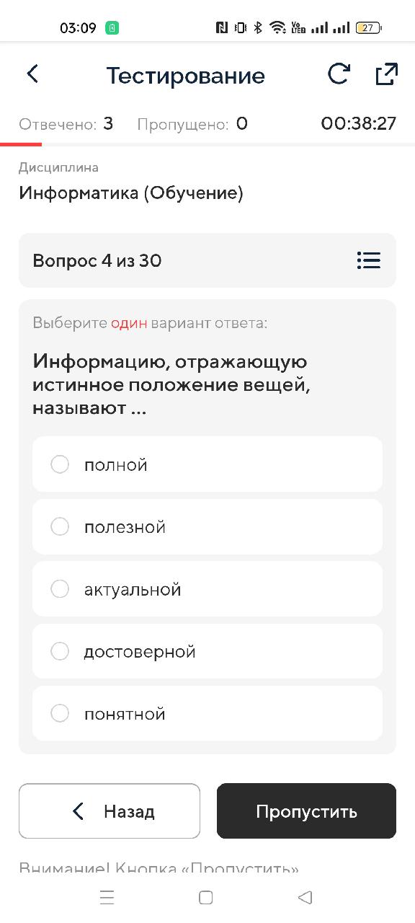This screenshot has width=415, height=923.
Task: Reload the test with refresh icon
Action: click(339, 74)
